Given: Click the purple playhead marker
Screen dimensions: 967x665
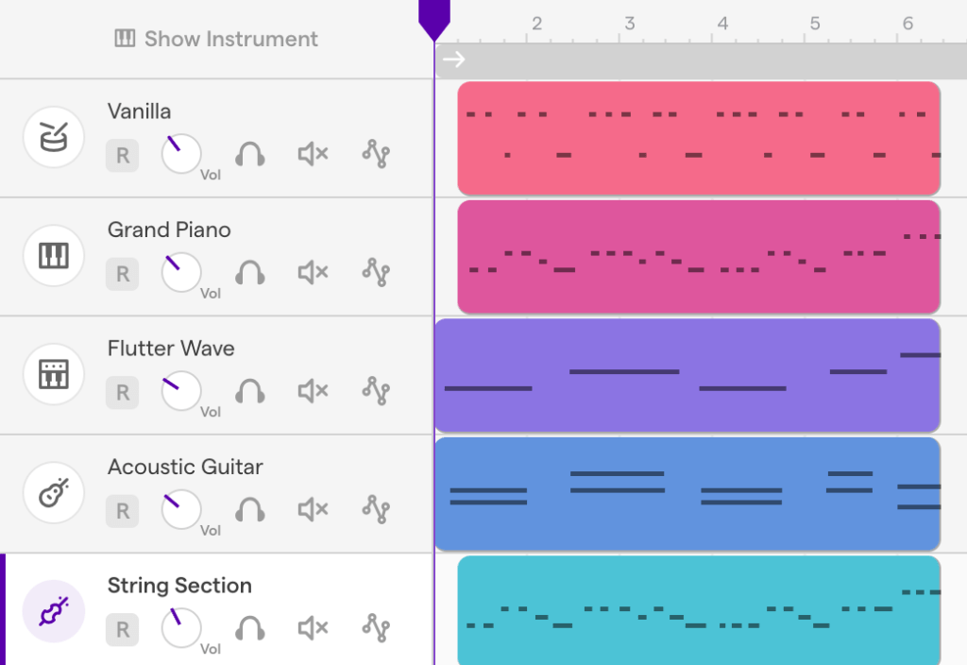Looking at the screenshot, I should point(434,19).
